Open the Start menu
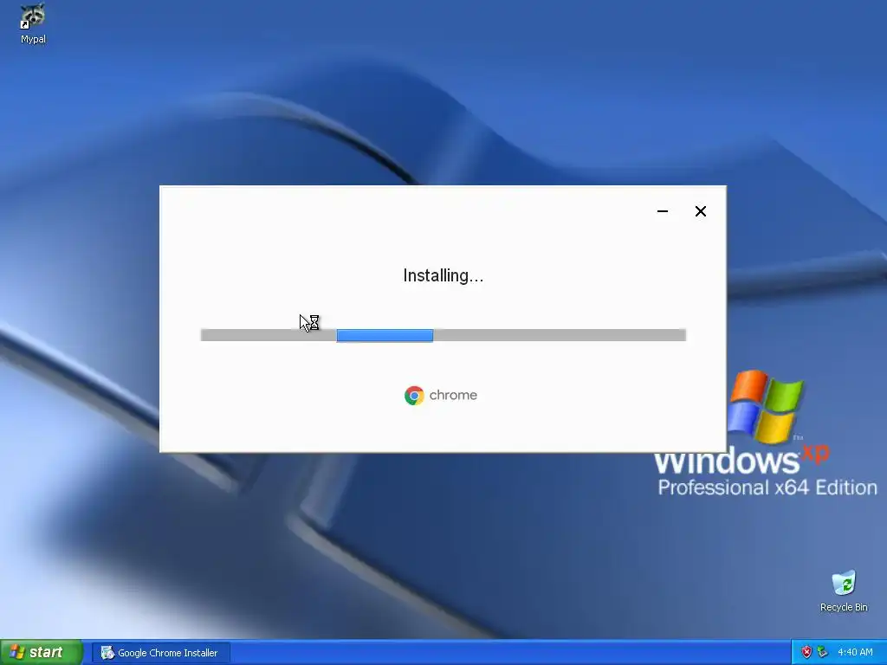Viewport: 887px width, 665px height. pos(41,652)
